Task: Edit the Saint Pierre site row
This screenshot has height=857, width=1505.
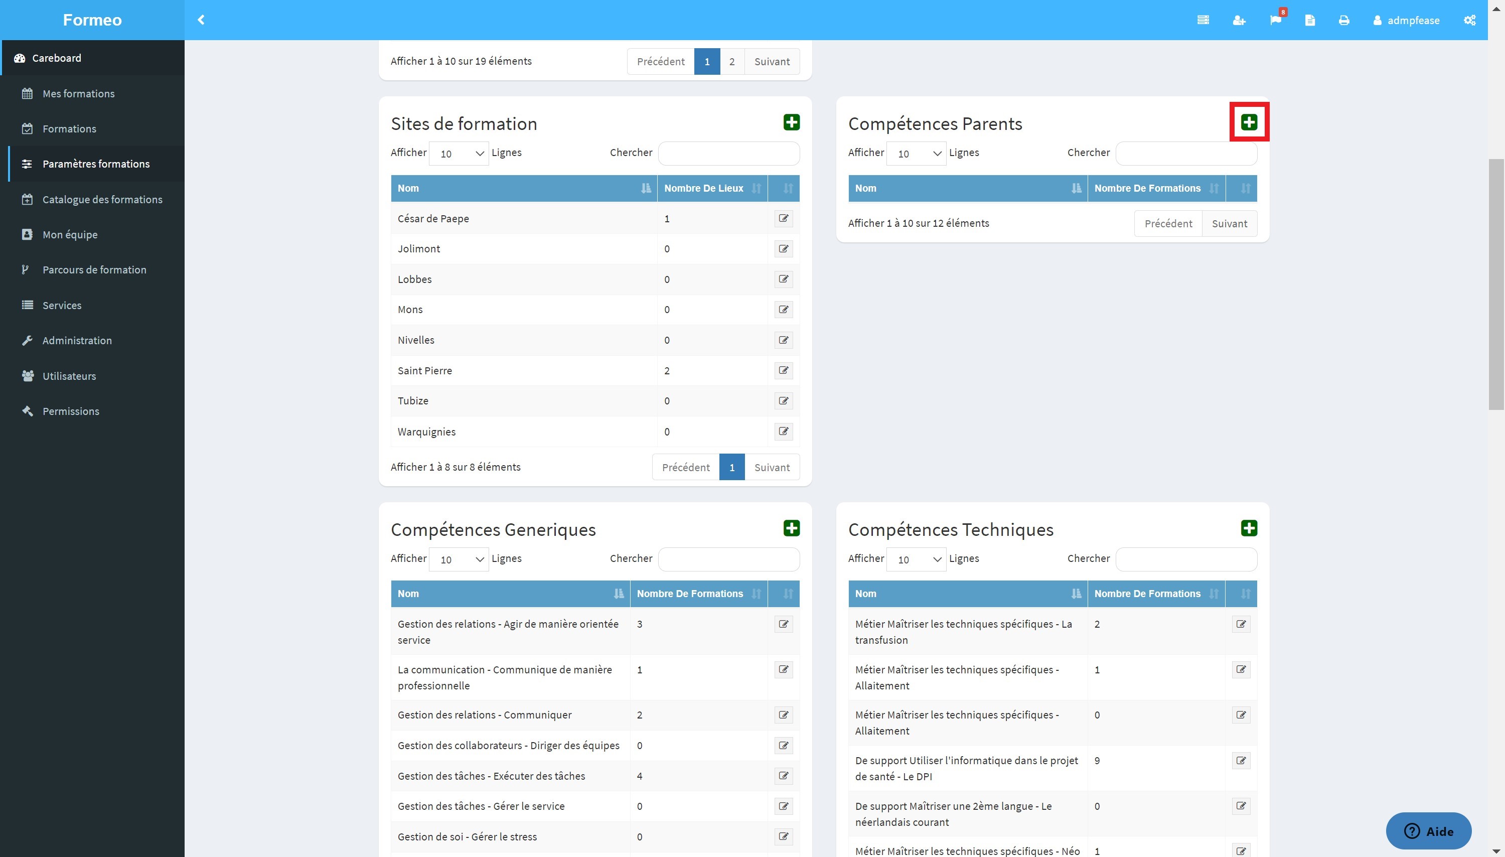Action: (x=784, y=370)
